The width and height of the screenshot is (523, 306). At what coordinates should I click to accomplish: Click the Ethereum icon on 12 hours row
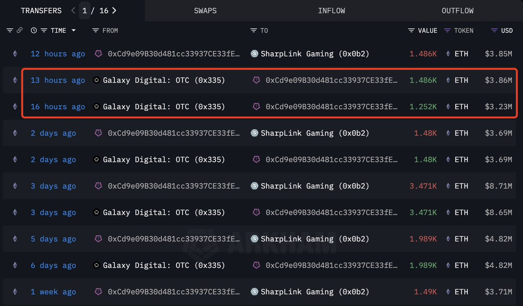point(15,54)
